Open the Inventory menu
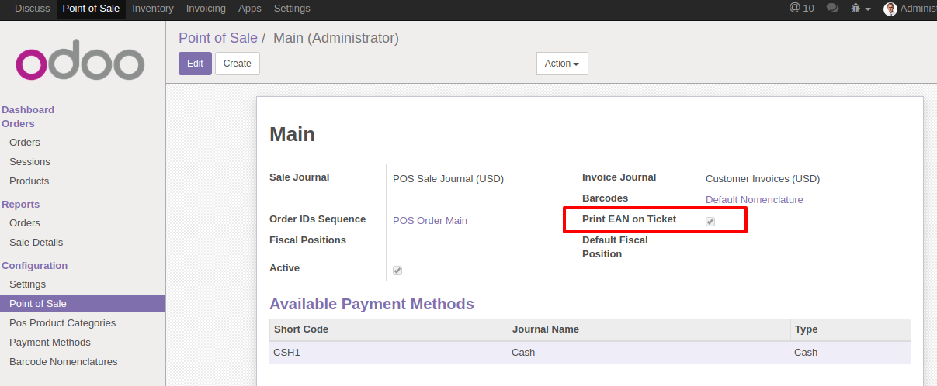This screenshot has height=386, width=937. coord(153,9)
